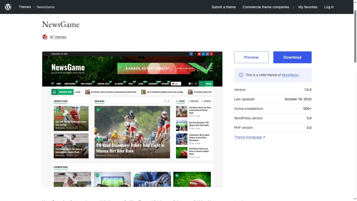Click previous arrow in Main News slider

tap(166, 101)
